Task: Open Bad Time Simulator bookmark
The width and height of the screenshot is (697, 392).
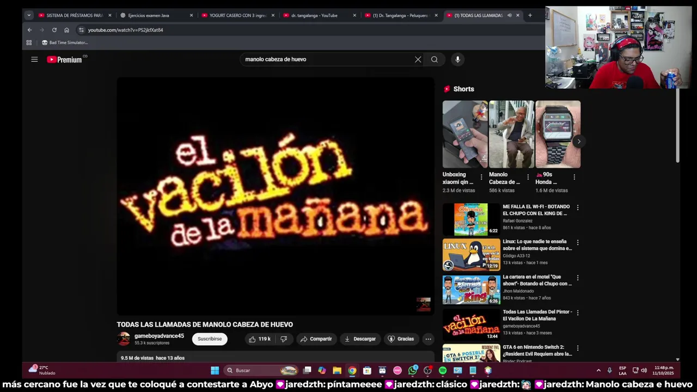Action: pos(65,42)
